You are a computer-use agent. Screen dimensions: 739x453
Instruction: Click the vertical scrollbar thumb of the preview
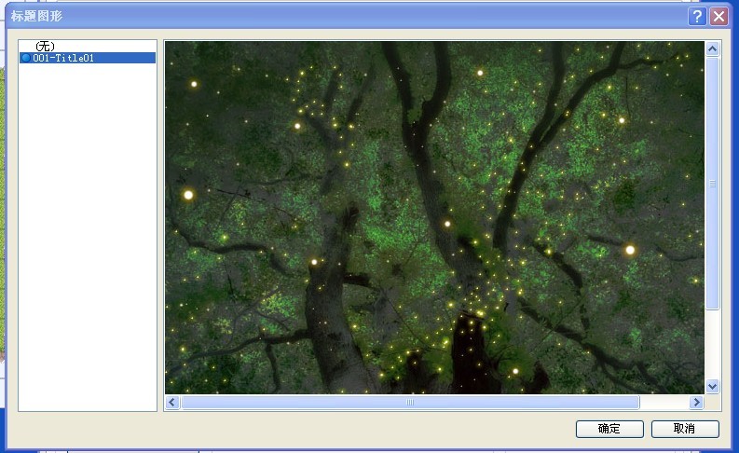point(712,184)
